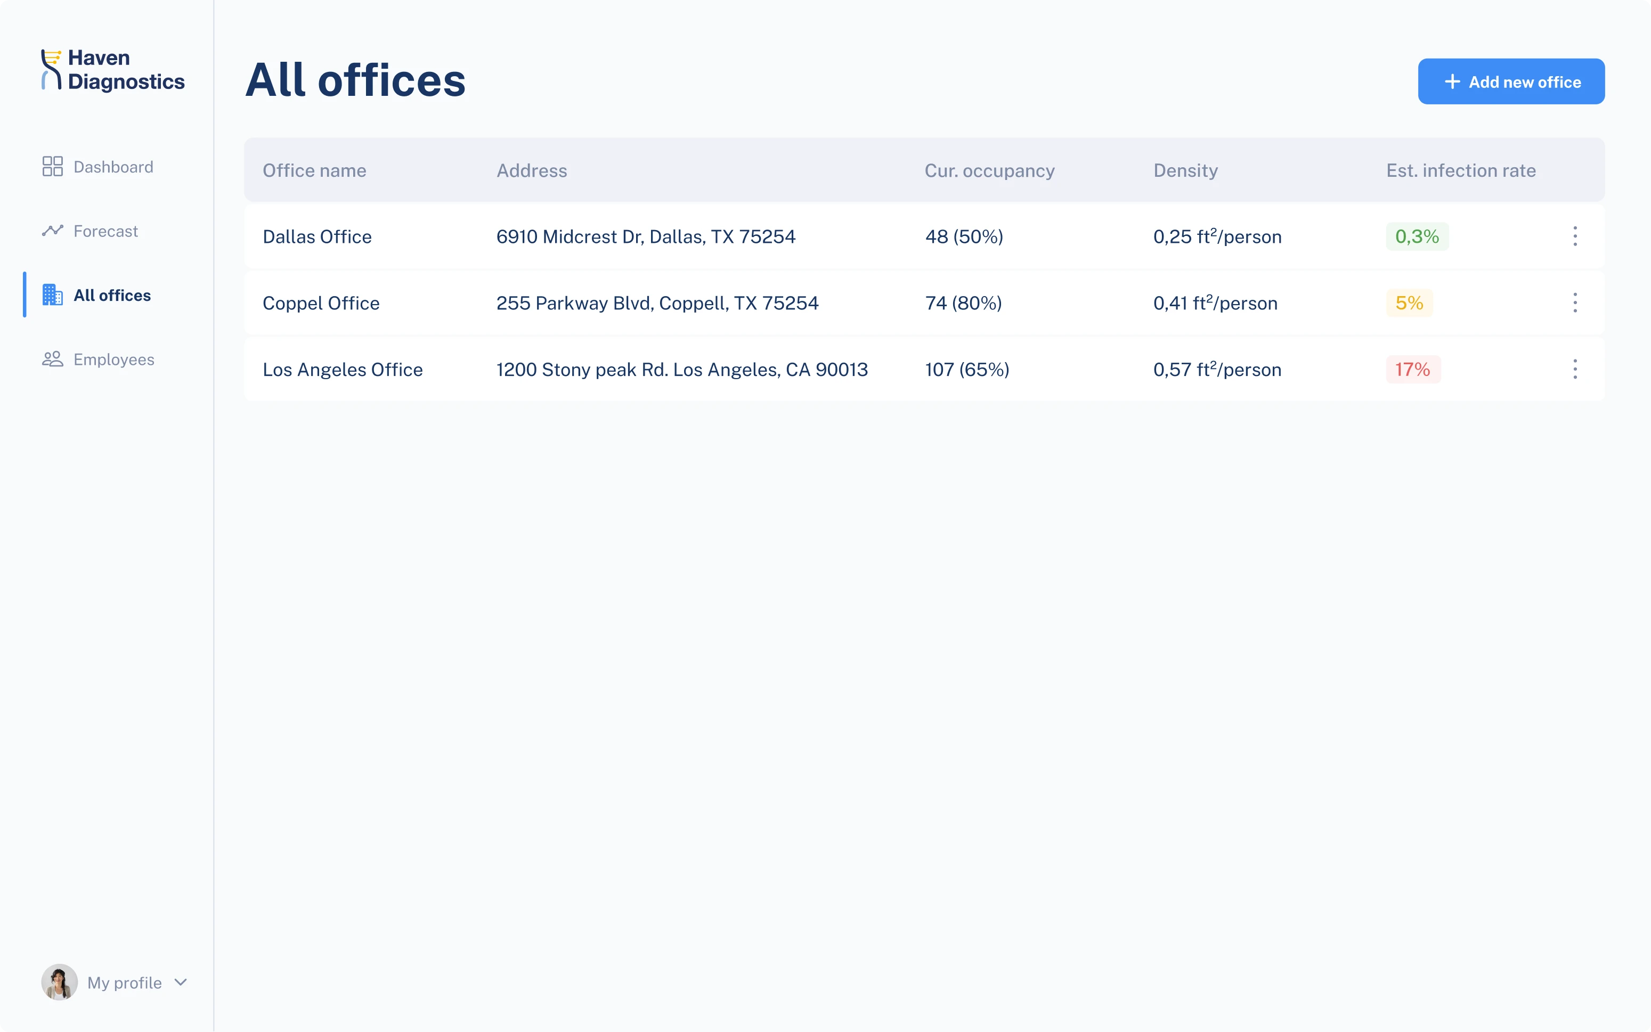This screenshot has height=1032, width=1651.
Task: Sort by the Est. infection rate column
Action: tap(1460, 170)
